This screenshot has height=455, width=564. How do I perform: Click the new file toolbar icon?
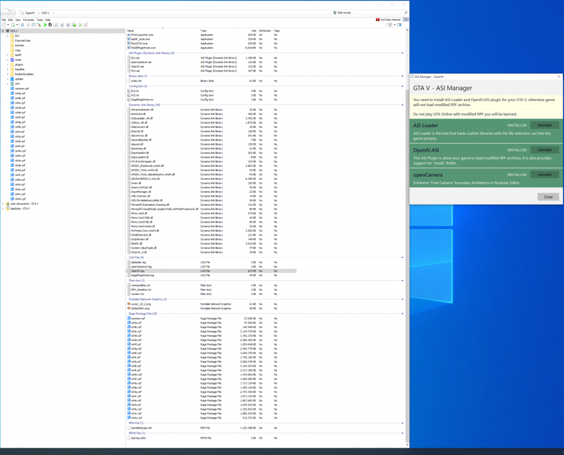point(4,25)
